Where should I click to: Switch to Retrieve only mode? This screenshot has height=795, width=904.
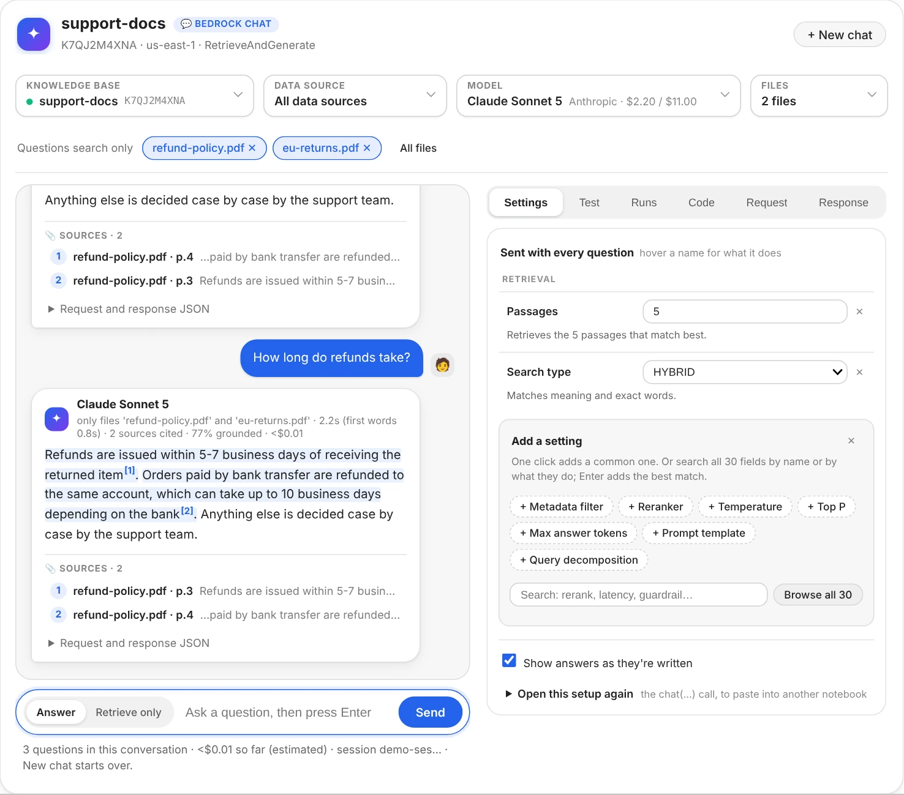(x=129, y=712)
